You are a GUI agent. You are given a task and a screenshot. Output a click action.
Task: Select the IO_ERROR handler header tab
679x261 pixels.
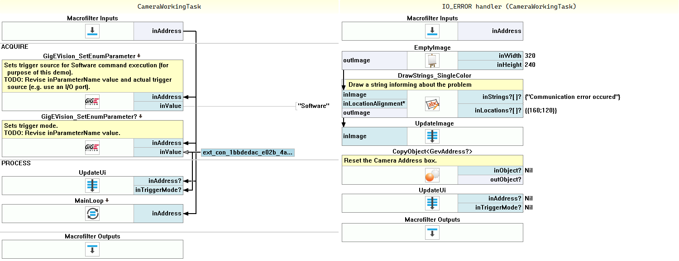509,6
